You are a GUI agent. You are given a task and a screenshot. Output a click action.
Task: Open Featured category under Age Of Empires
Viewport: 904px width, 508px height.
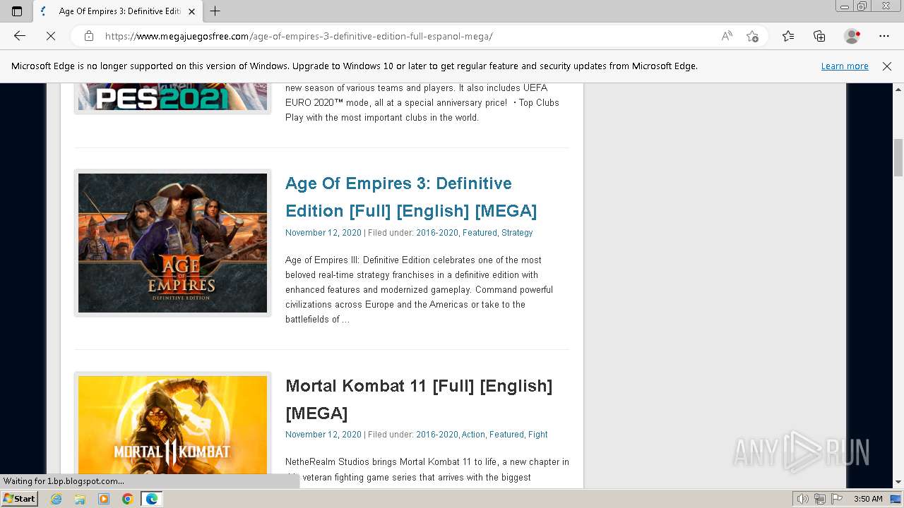pos(480,233)
